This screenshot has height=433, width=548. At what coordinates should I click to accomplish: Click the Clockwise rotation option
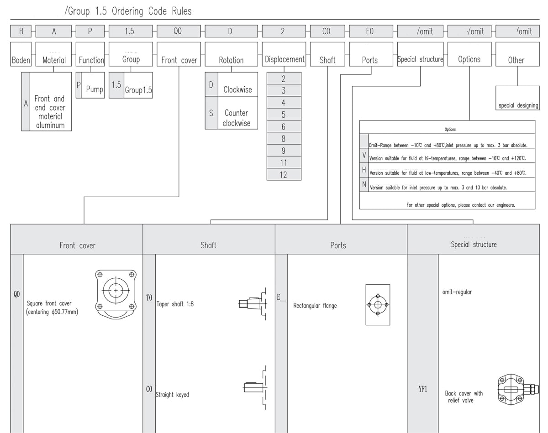237,89
